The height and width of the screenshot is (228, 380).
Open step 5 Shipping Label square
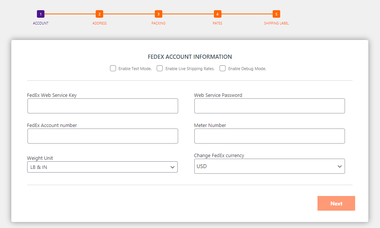pyautogui.click(x=276, y=14)
